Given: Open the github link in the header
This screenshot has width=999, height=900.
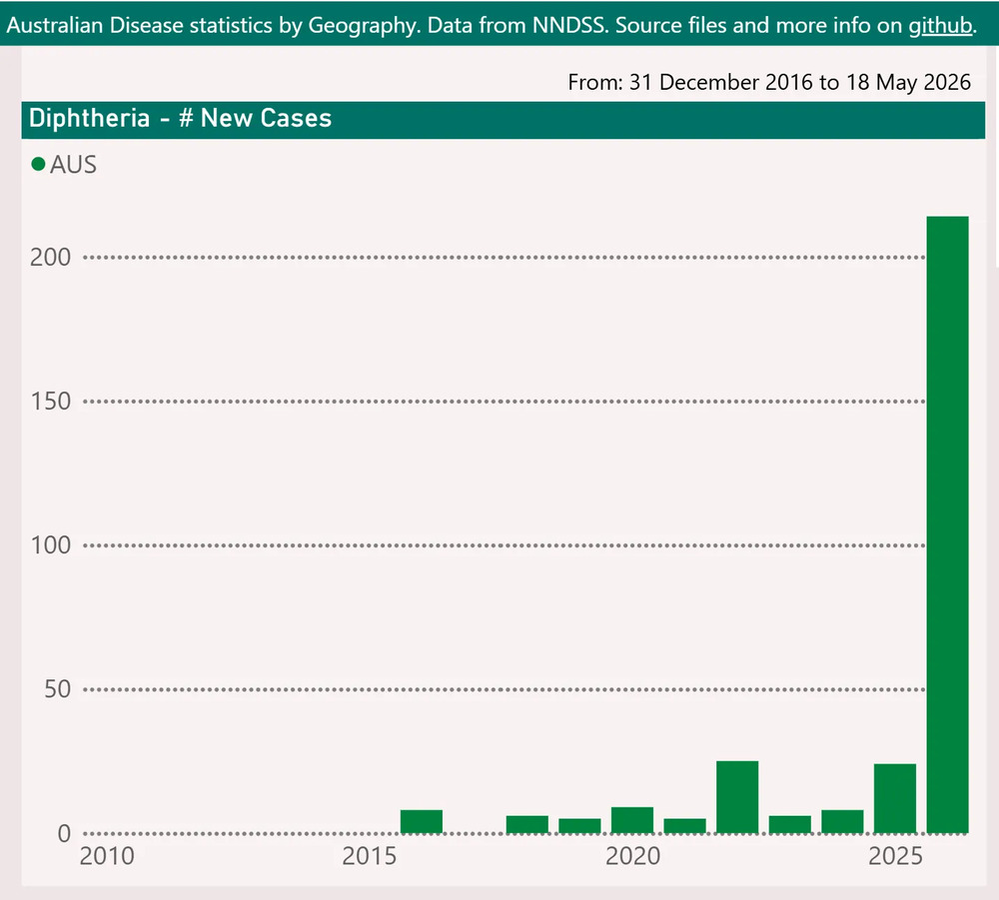Looking at the screenshot, I should click(940, 26).
